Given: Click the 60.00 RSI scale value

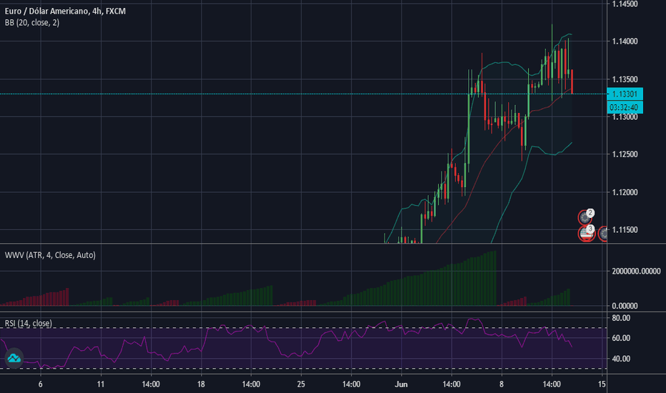Looking at the screenshot, I should (620, 338).
